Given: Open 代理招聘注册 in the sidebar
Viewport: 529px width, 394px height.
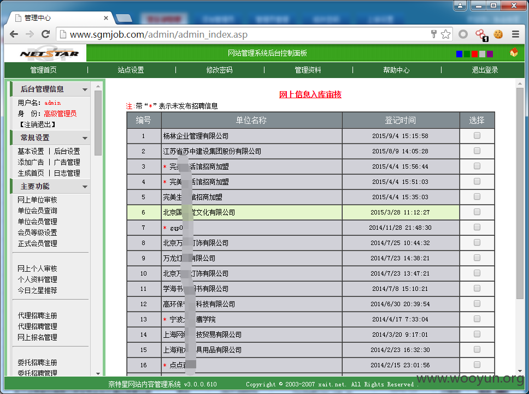Looking at the screenshot, I should [x=38, y=316].
